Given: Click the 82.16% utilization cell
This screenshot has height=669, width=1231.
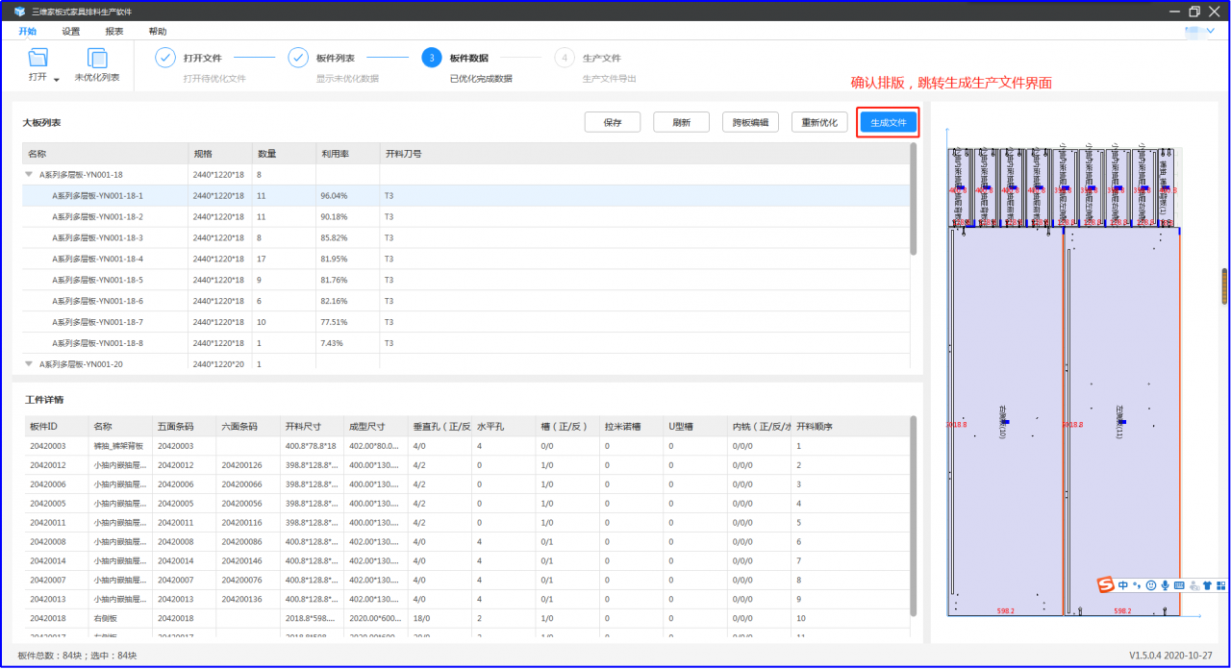Looking at the screenshot, I should [x=347, y=301].
